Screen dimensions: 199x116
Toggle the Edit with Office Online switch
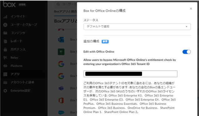[187, 52]
